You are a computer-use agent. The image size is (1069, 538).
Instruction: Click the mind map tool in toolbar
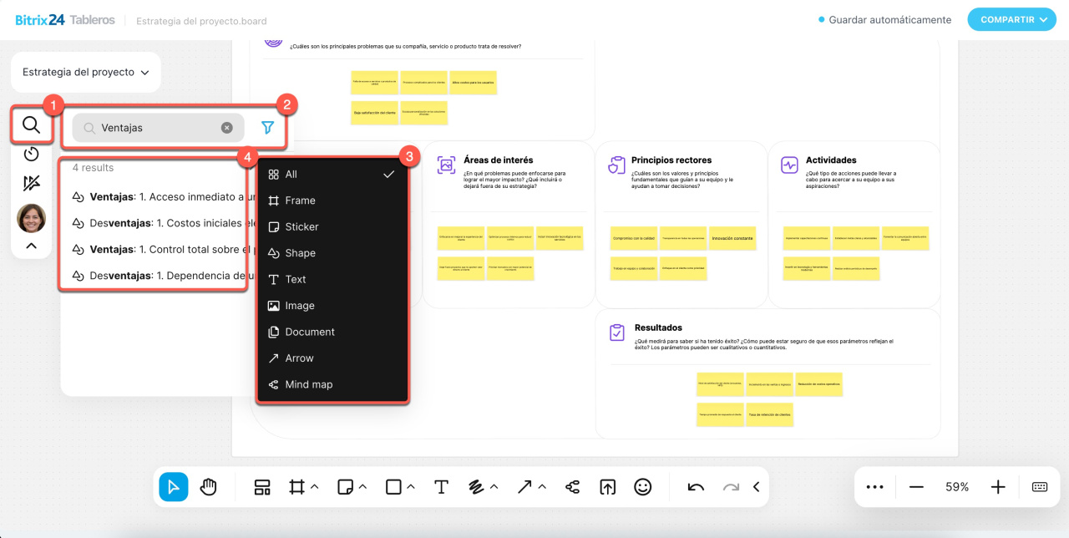(572, 487)
